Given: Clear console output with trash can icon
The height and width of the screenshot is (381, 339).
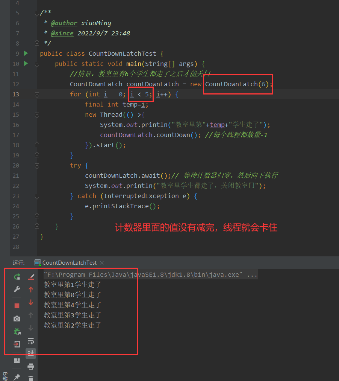Looking at the screenshot, I should coord(31,378).
